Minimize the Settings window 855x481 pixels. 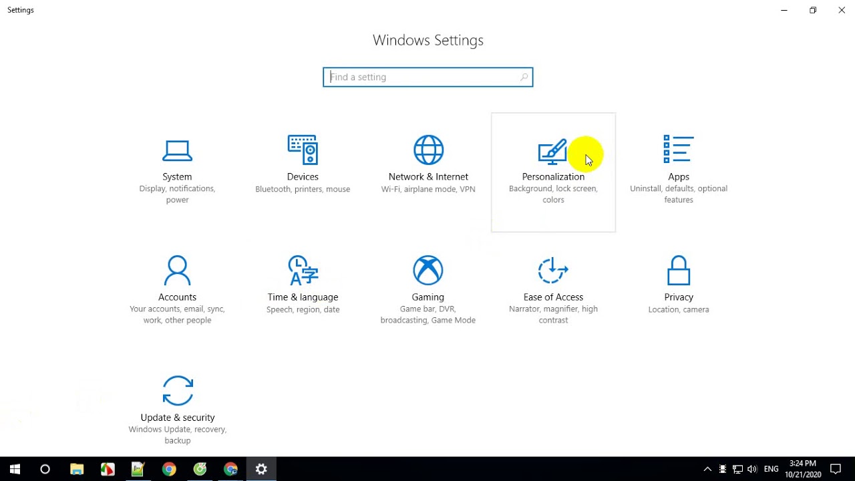pos(784,10)
